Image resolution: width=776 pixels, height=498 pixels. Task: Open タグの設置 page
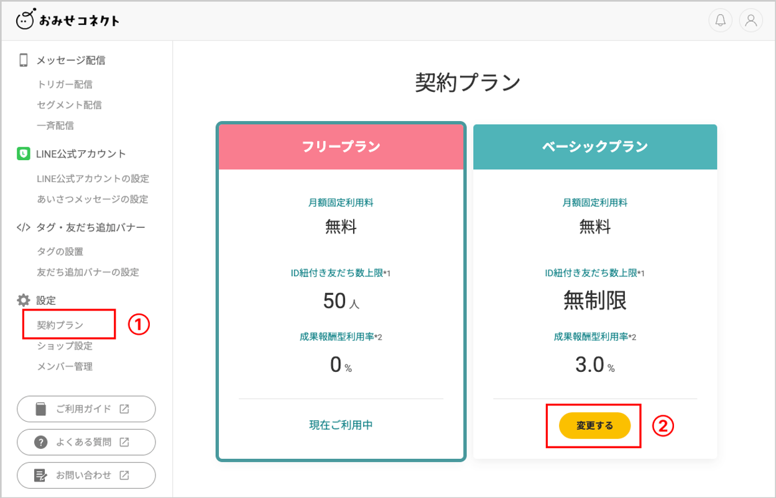pos(60,251)
